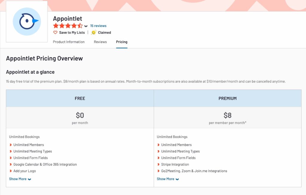Click 'Google Calendar & Office 365 Integration' feature
306x195 pixels.
pos(45,164)
